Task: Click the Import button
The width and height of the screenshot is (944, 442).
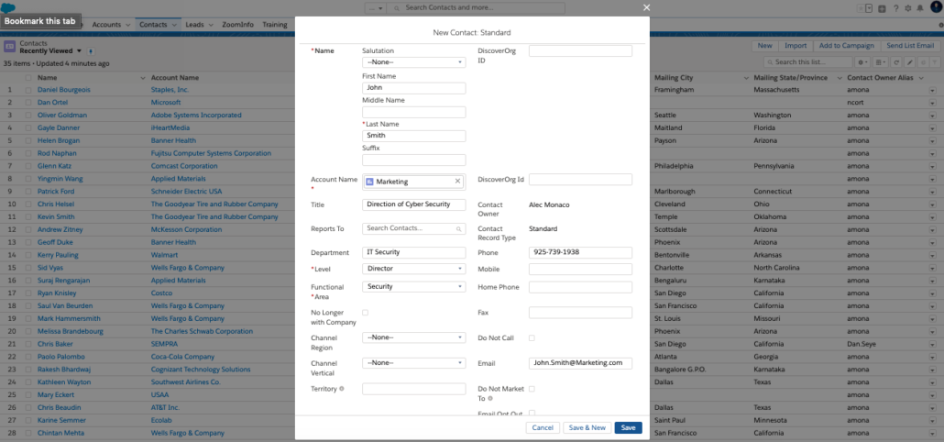Action: (x=796, y=46)
